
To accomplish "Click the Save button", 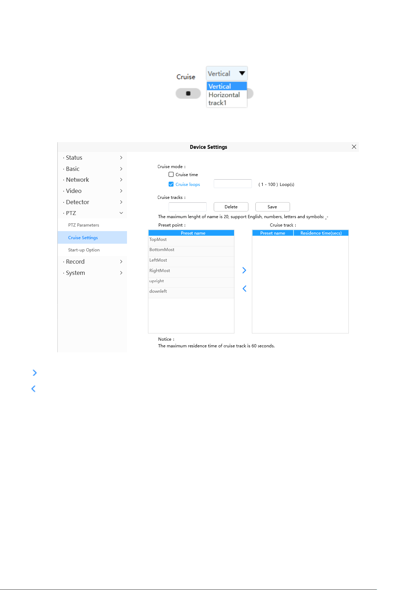I will (x=273, y=207).
